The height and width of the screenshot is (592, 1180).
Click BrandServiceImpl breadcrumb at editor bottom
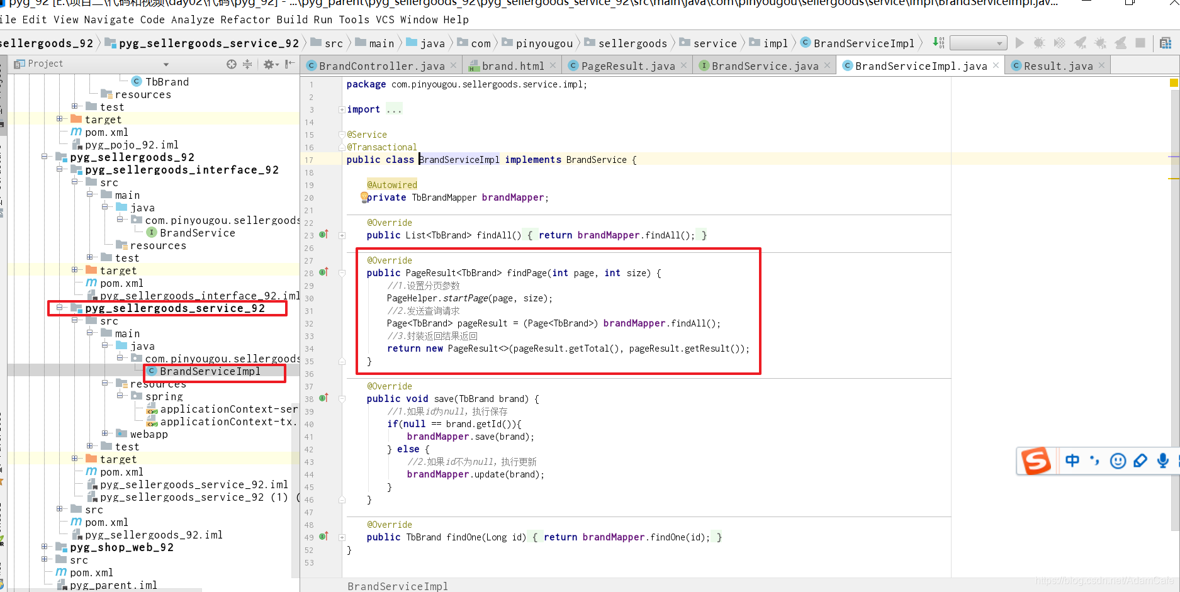(398, 586)
